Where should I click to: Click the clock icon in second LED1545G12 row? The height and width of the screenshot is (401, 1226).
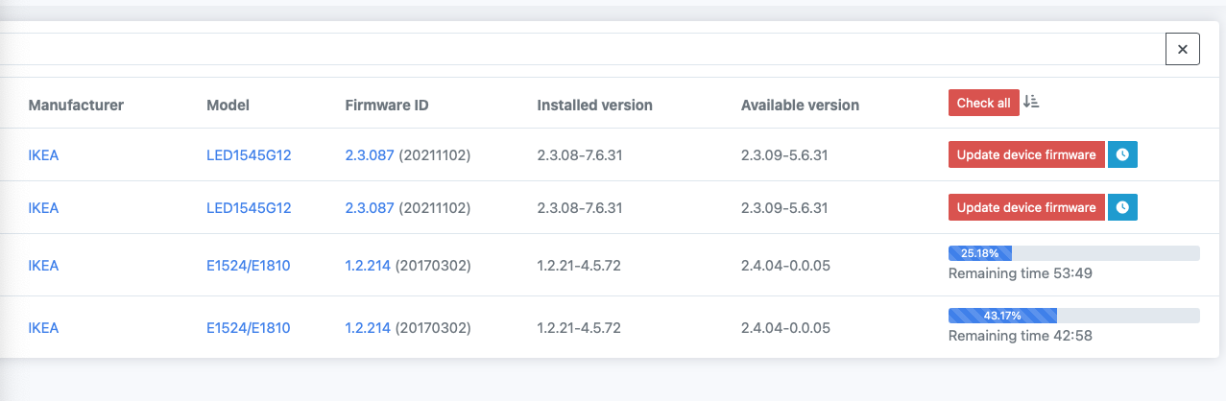(1123, 207)
